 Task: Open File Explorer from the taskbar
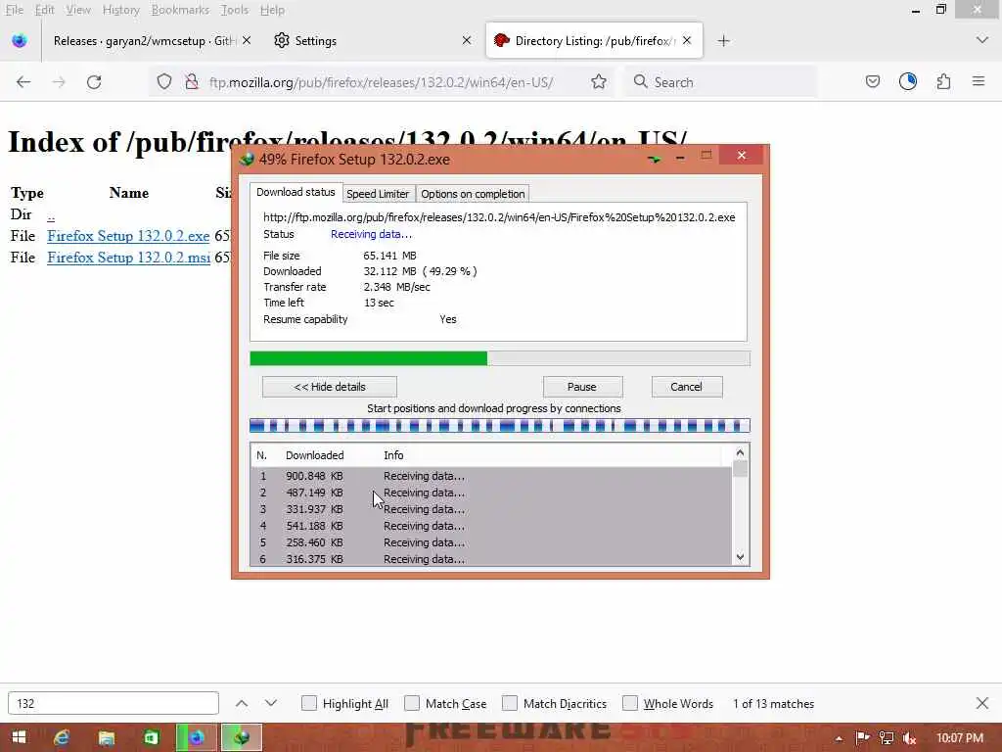[106, 737]
